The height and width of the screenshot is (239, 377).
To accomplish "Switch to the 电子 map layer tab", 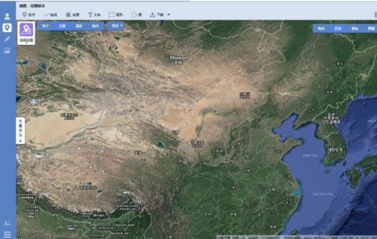I will click(x=45, y=25).
